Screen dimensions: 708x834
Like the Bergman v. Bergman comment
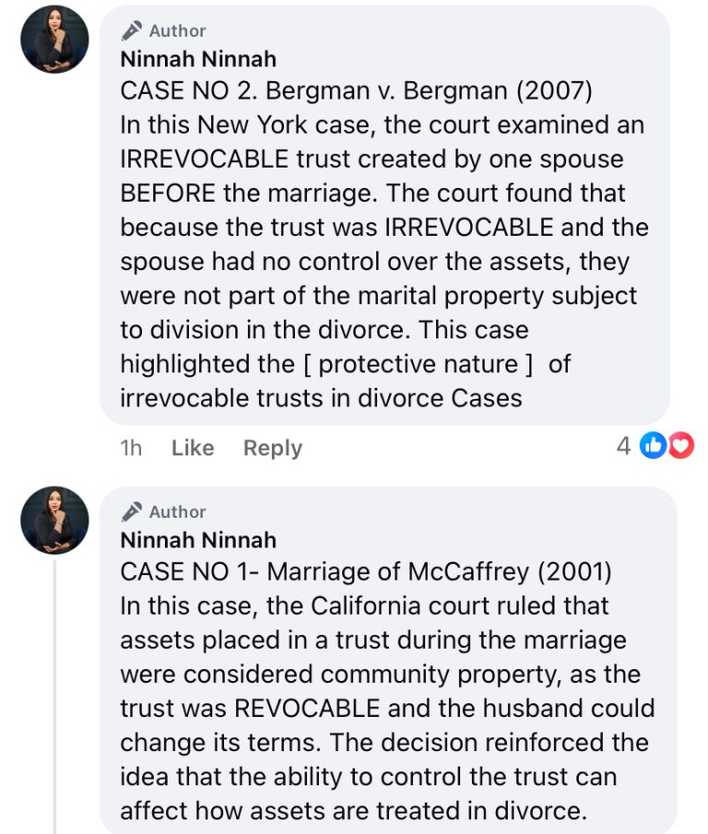point(193,448)
